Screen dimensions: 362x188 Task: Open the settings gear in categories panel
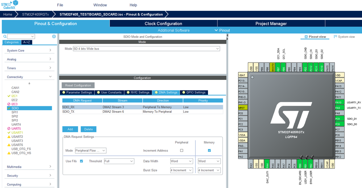click(54, 37)
